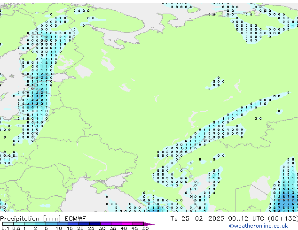This screenshot has height=230, width=298.
Task: Click the 0.1–0.5 mm legend color swatch
Action: [8, 224]
